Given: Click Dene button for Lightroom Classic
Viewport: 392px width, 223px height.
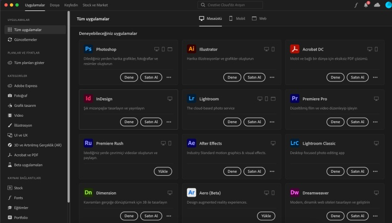Looking at the screenshot, I should tap(335, 171).
